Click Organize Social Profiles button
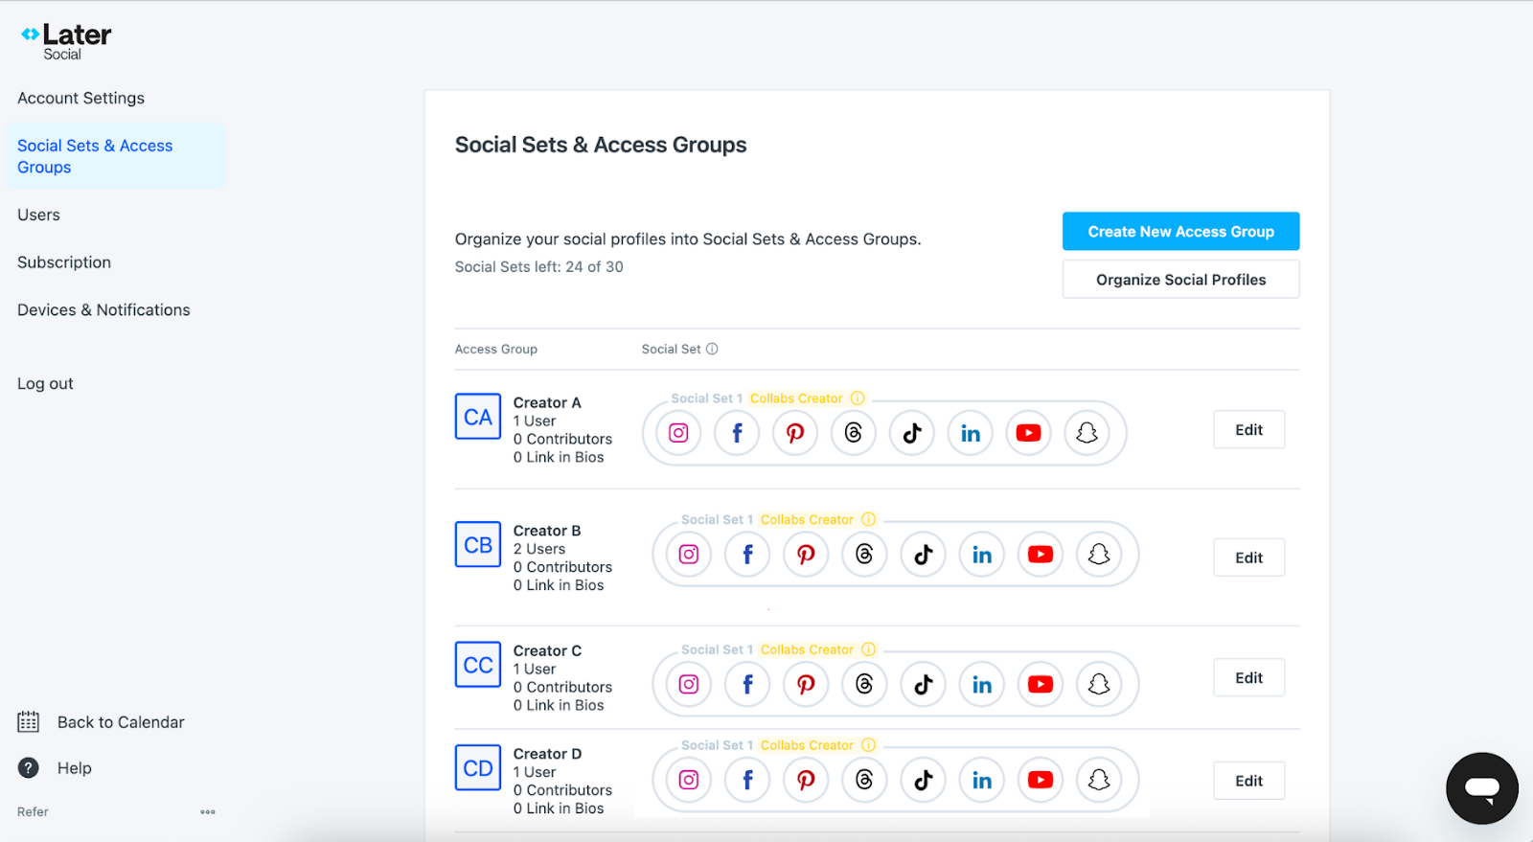The image size is (1533, 842). point(1180,280)
